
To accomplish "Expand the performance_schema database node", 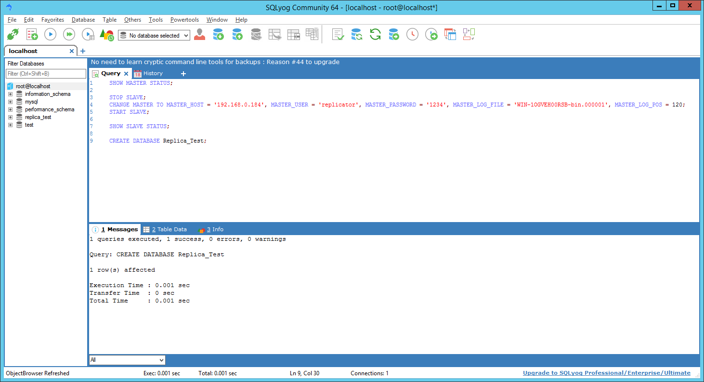I will (x=10, y=109).
